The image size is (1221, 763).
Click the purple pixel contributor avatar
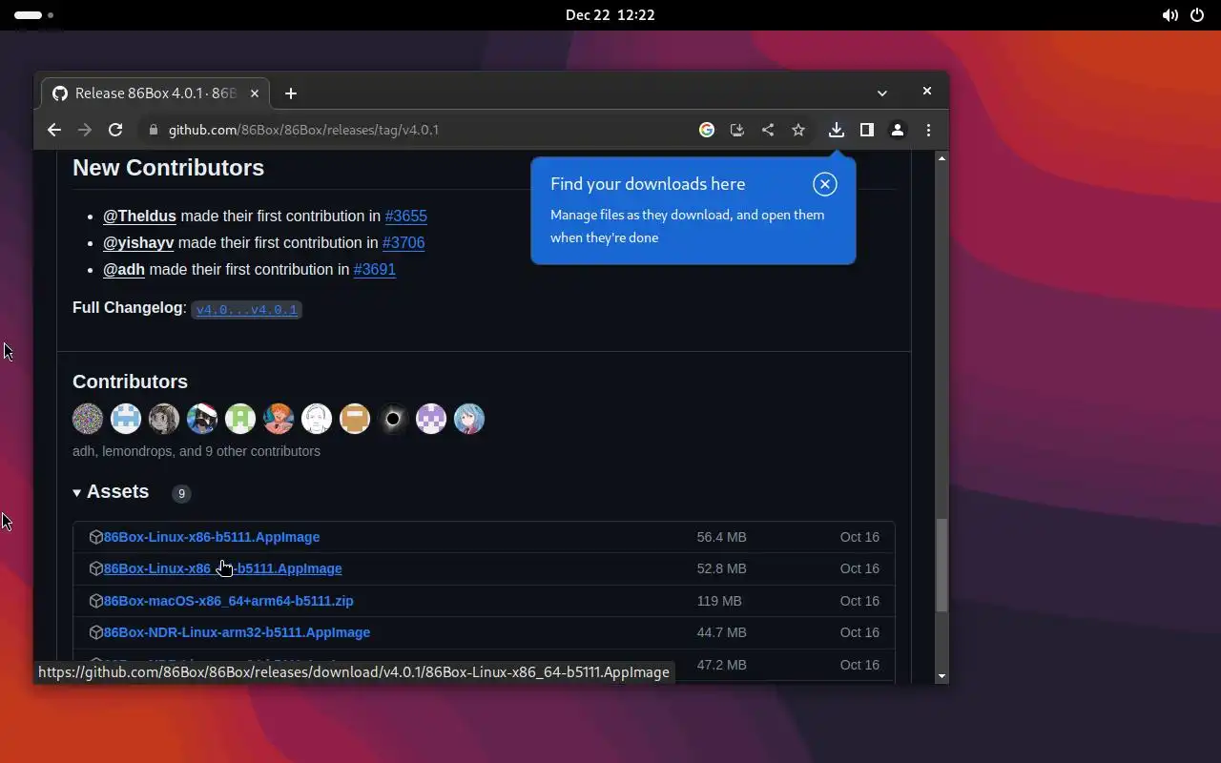[x=431, y=419]
